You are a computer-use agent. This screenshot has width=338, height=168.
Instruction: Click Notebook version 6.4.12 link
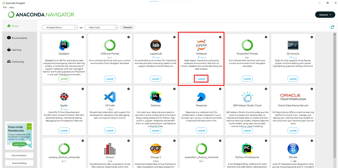coord(201,58)
